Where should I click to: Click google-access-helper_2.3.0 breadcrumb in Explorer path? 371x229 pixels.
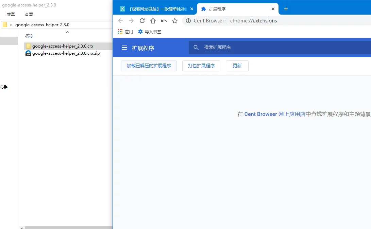coord(43,25)
